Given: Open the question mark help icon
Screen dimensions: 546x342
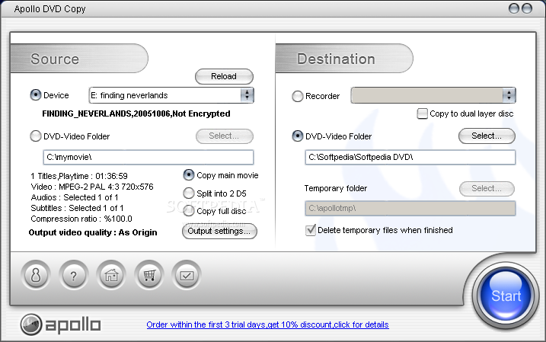Looking at the screenshot, I should coord(73,276).
